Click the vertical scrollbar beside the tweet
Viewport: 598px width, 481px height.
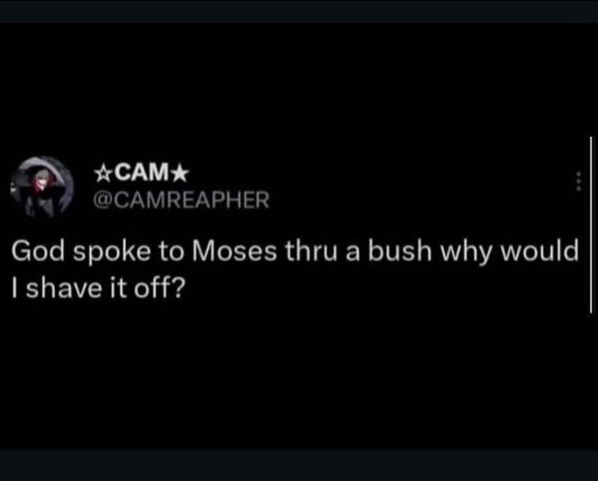click(591, 224)
